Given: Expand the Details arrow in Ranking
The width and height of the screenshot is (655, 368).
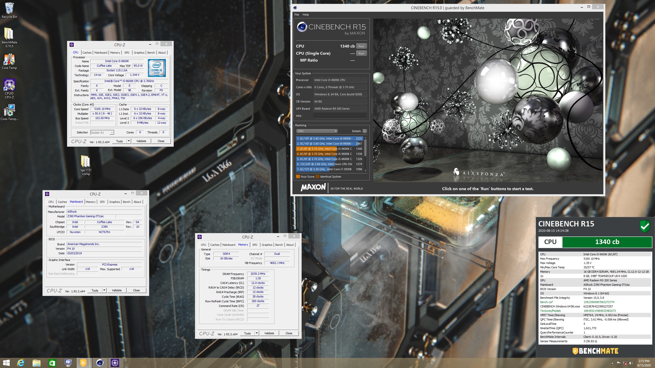Looking at the screenshot, I should click(x=365, y=131).
